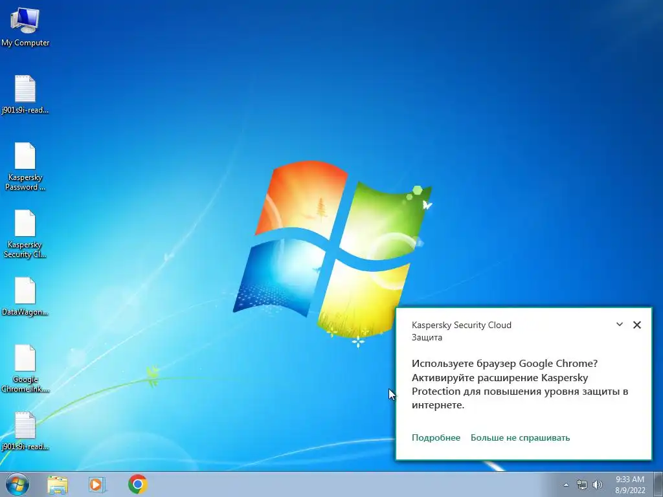Open the Windows Start menu orb

(x=17, y=484)
